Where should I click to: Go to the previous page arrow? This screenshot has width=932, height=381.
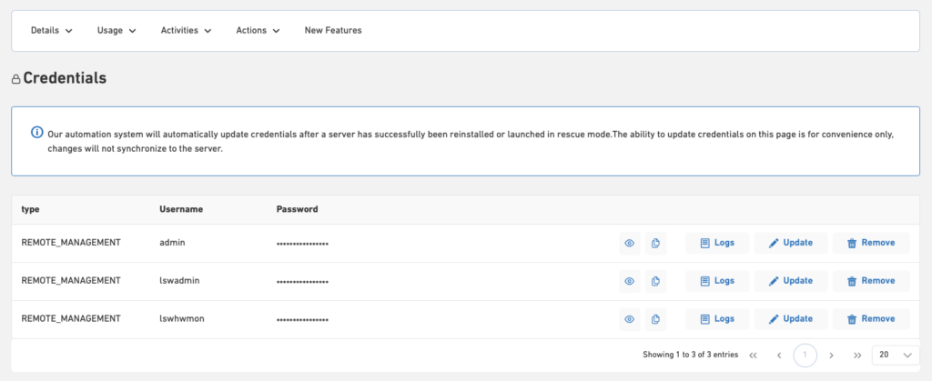tap(779, 355)
